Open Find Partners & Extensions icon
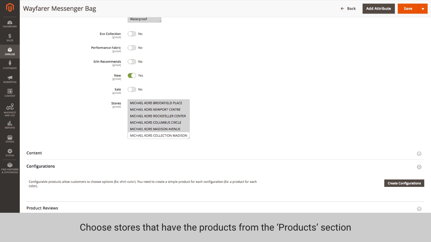 pyautogui.click(x=10, y=167)
